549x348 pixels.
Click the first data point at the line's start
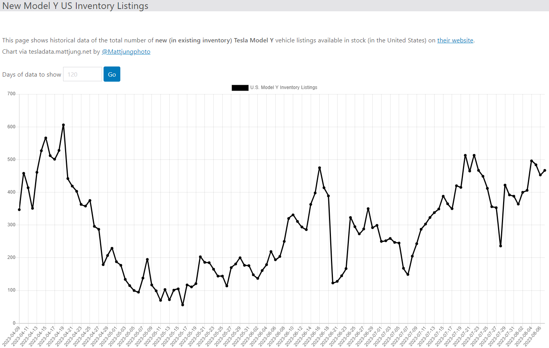coord(19,210)
